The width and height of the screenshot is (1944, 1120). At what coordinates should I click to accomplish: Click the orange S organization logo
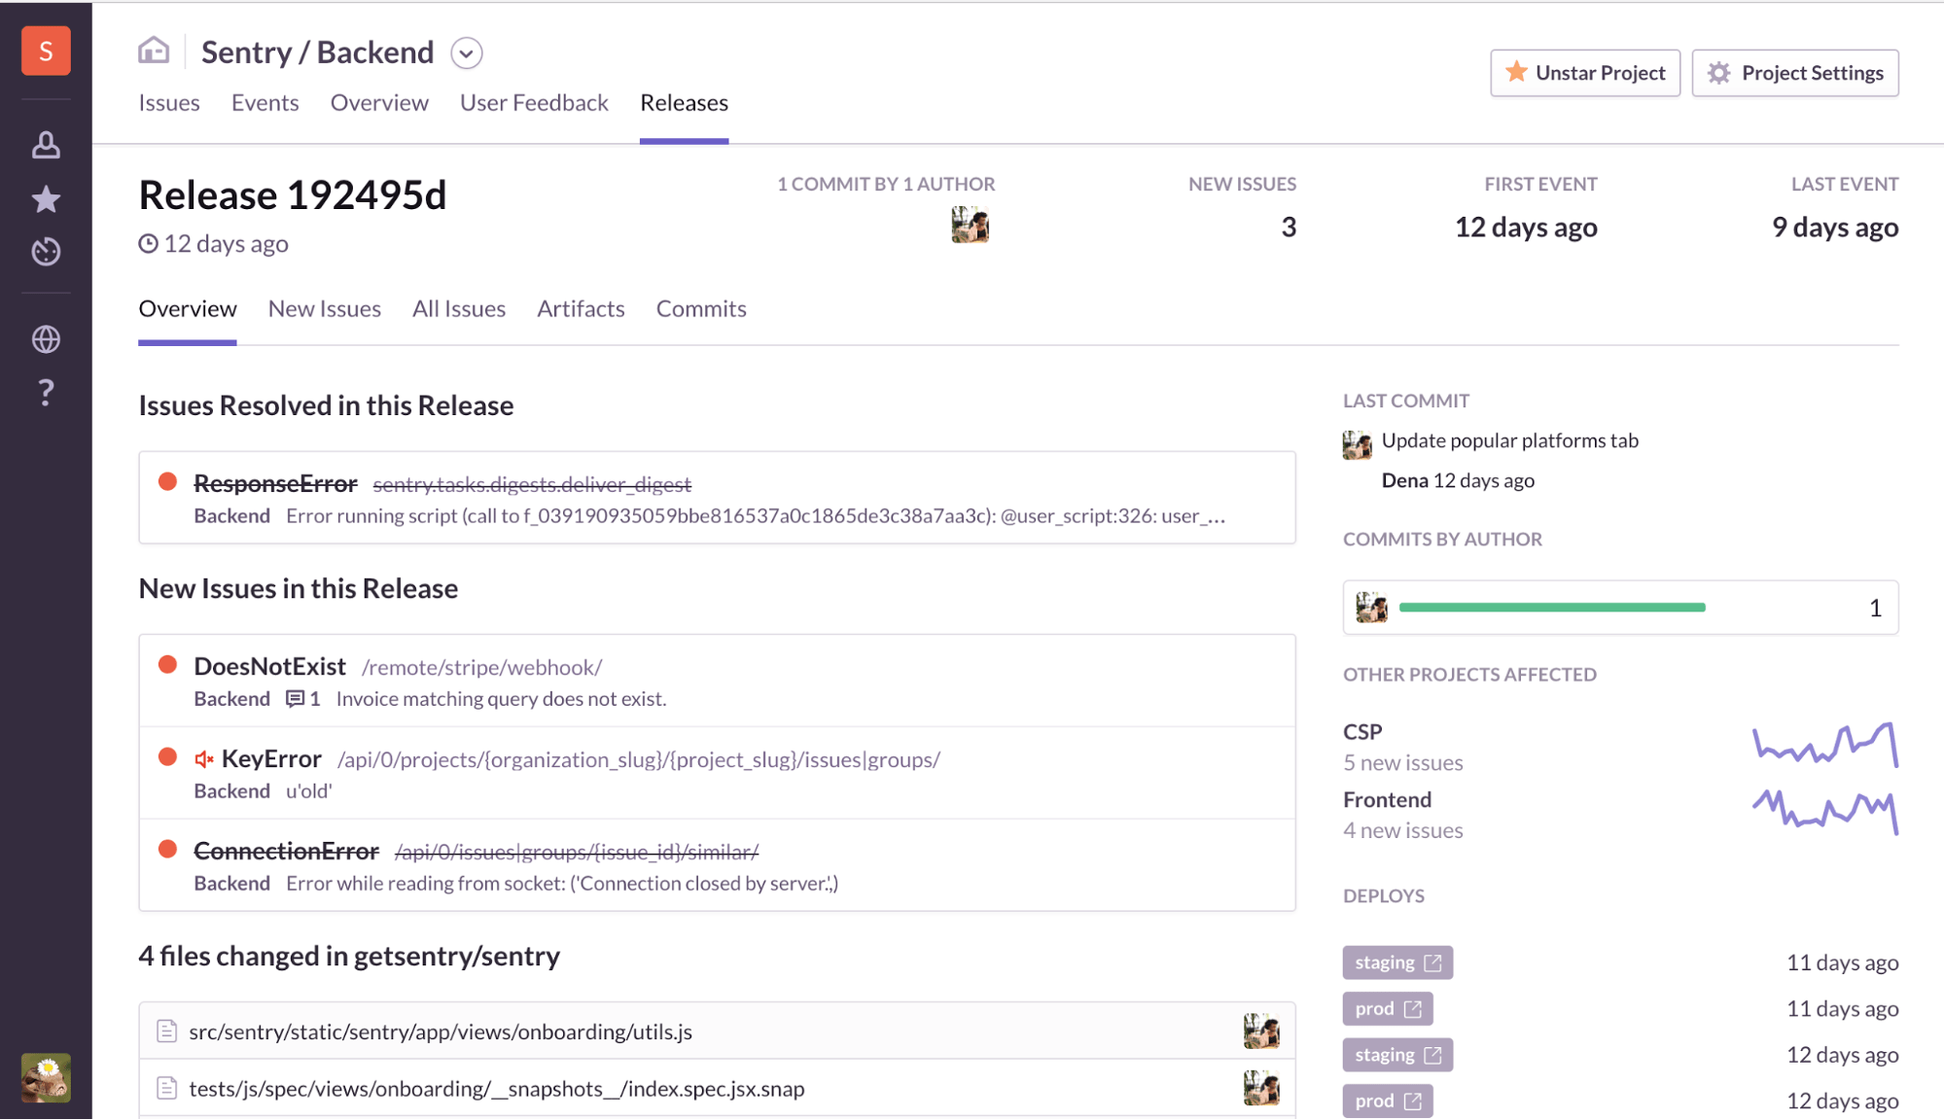(46, 51)
